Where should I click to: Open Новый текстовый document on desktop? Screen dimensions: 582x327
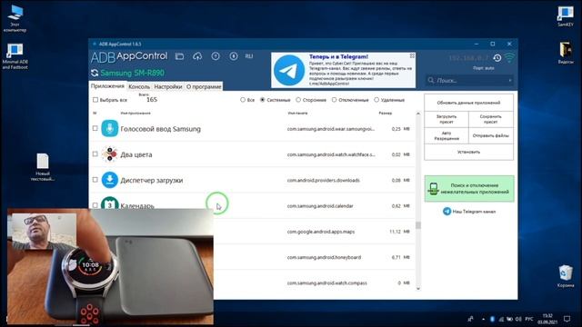[x=43, y=167]
